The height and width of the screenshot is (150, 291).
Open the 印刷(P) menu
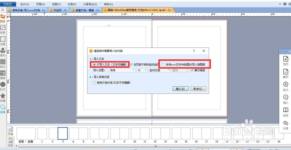(x=72, y=4)
